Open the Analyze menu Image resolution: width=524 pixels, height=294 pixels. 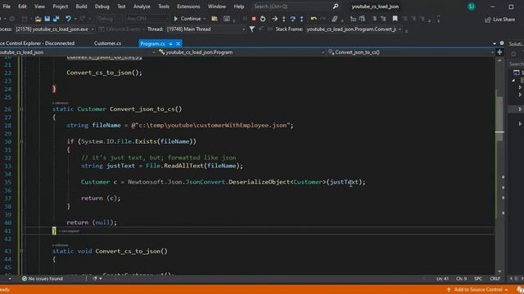click(x=142, y=7)
